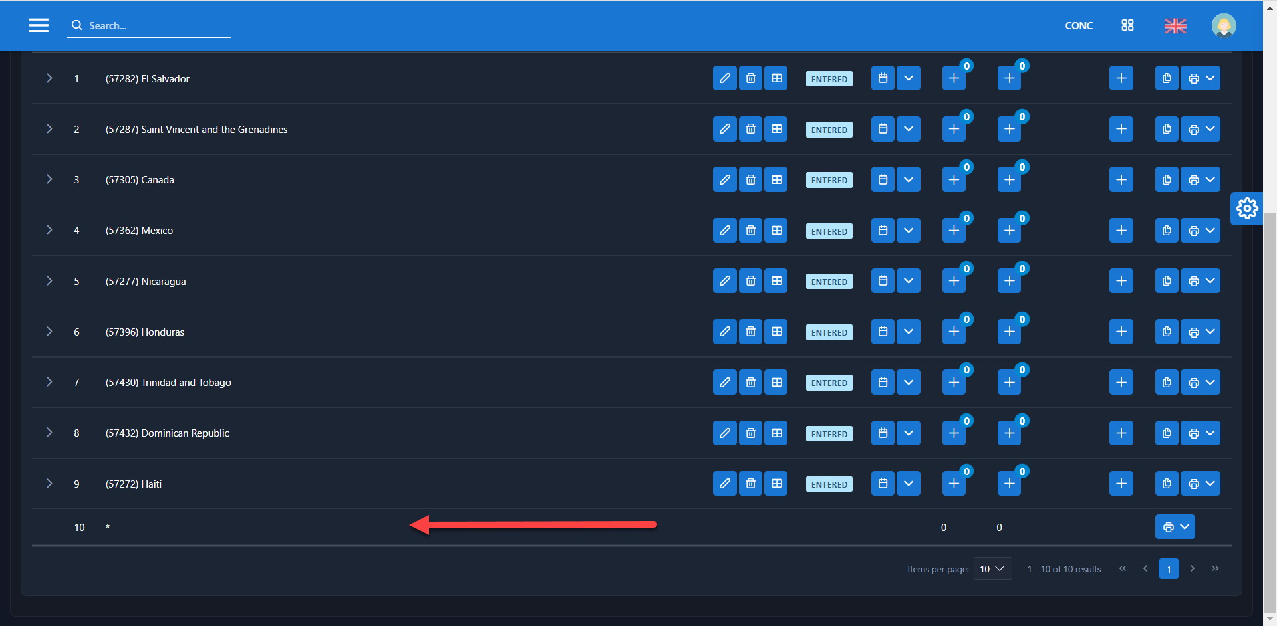1277x626 pixels.
Task: Open the print dropdown for Haiti row
Action: (1201, 484)
